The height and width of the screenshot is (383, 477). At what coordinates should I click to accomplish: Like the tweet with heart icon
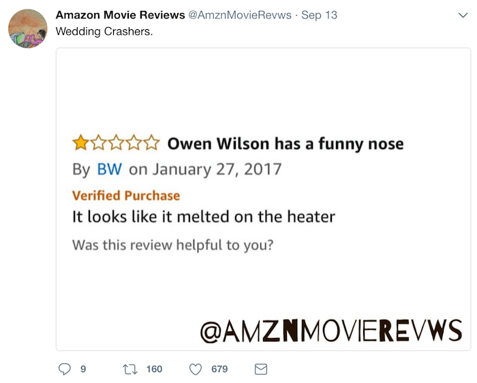click(x=196, y=369)
